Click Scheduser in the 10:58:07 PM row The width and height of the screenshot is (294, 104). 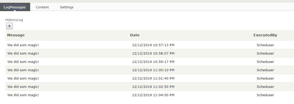pyautogui.click(x=265, y=54)
